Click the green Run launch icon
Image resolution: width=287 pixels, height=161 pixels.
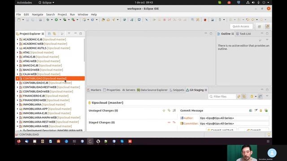[56, 20]
